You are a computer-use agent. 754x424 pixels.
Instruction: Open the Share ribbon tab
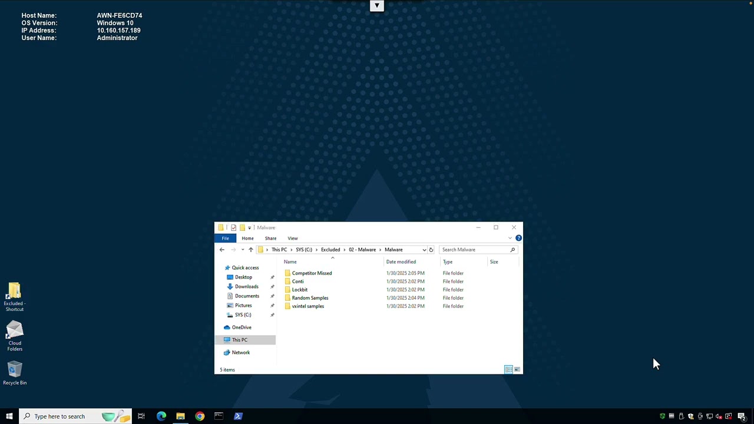[x=270, y=238]
